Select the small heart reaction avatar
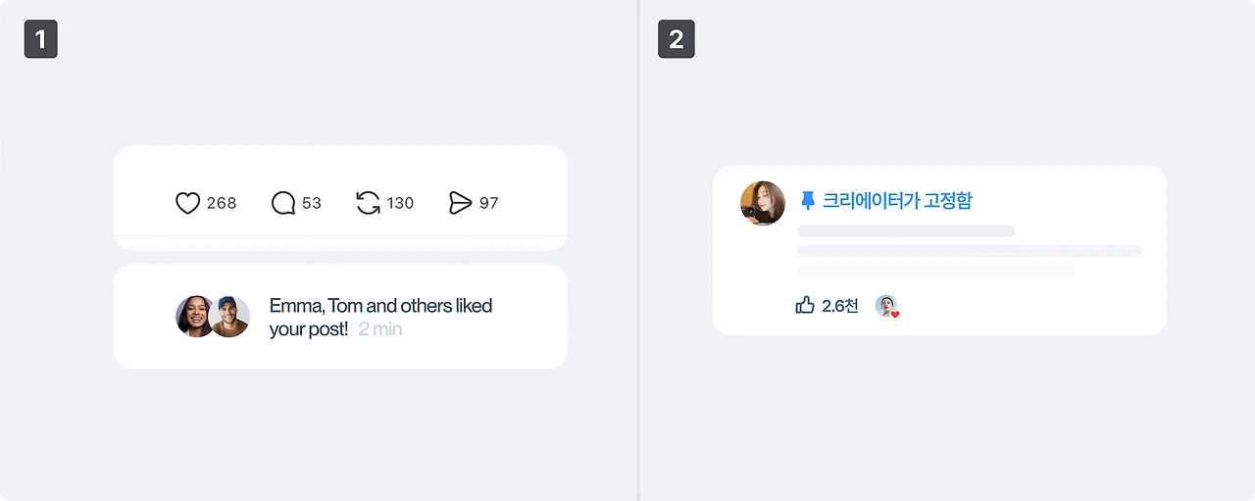The width and height of the screenshot is (1255, 501). pos(886,306)
